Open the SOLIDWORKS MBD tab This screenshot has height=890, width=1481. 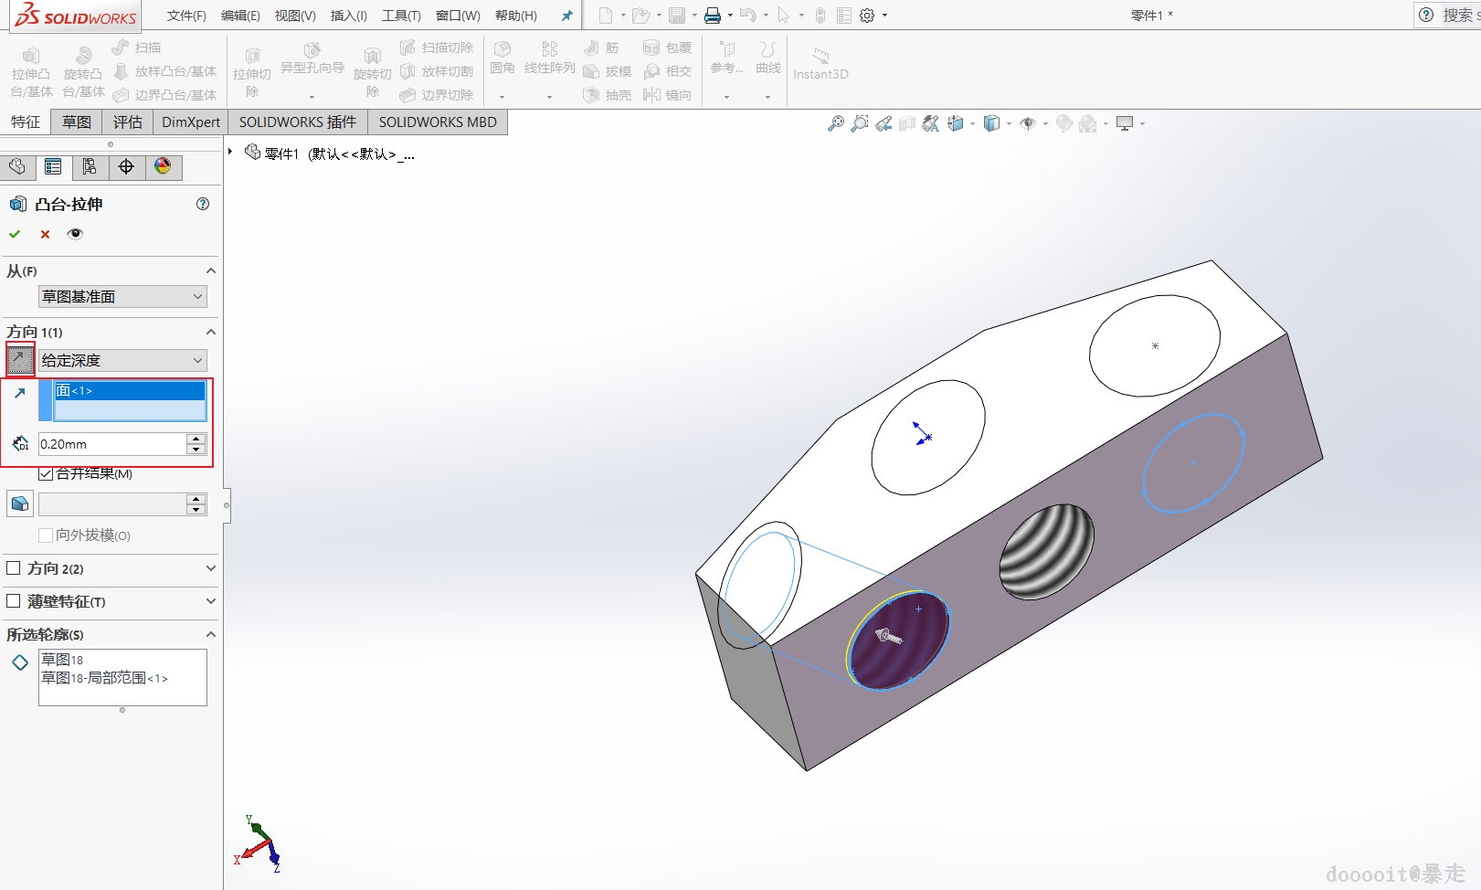[x=438, y=122]
